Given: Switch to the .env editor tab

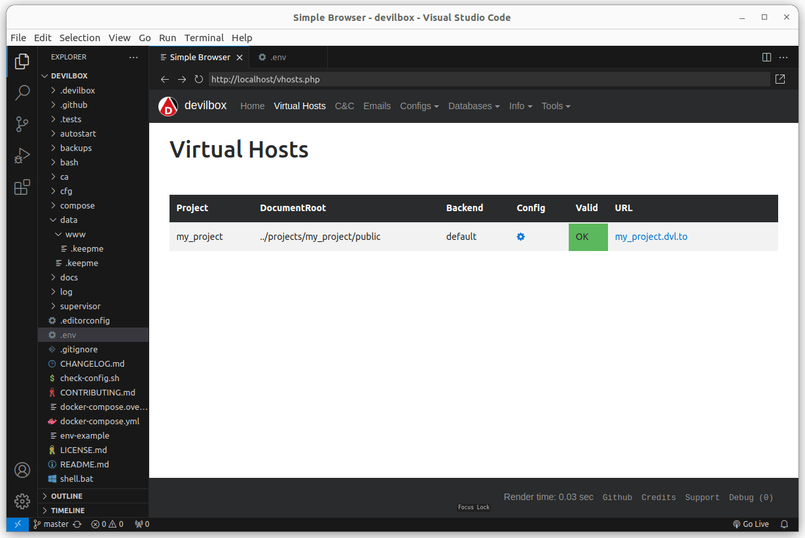Looking at the screenshot, I should pyautogui.click(x=277, y=57).
